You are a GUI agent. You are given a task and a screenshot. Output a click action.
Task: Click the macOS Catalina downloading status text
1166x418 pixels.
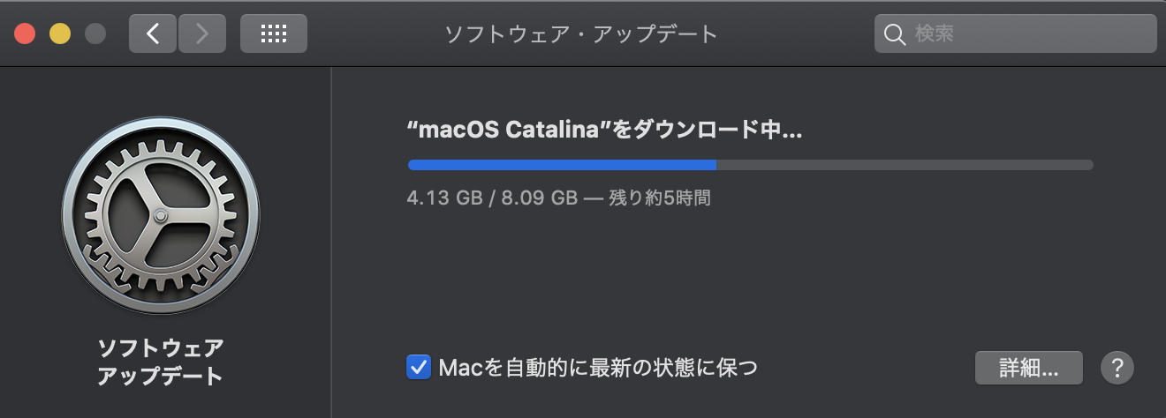click(x=604, y=131)
